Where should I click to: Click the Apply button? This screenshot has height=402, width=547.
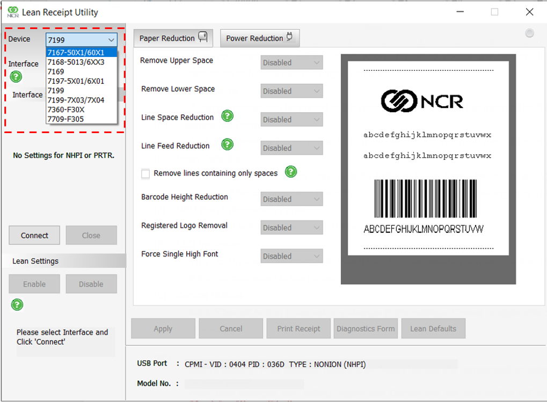163,328
